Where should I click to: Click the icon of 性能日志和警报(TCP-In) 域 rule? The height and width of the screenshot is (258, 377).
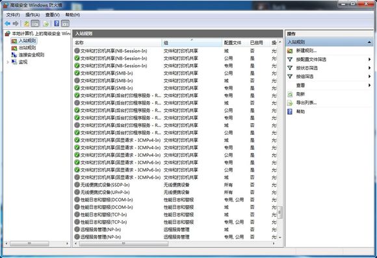tap(77, 215)
